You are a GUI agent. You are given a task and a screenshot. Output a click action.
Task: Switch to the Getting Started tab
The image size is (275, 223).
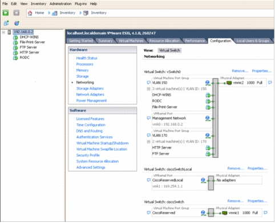tap(81, 41)
